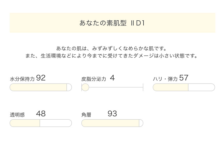The height and width of the screenshot is (149, 224).
Task: Click the stratum corneum score 93
Action: click(112, 114)
